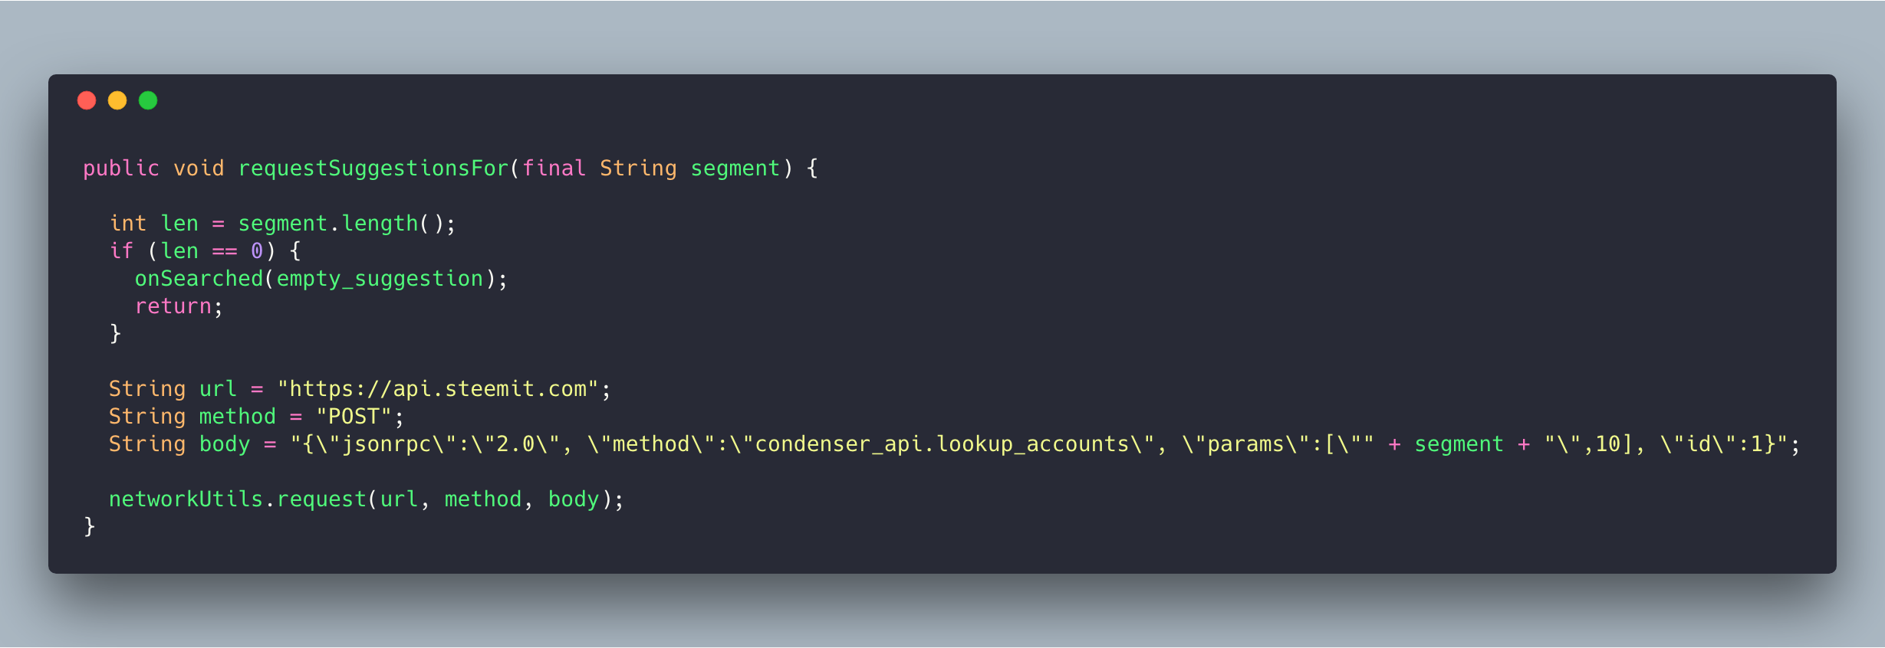Click the red close window dot

coord(87,100)
